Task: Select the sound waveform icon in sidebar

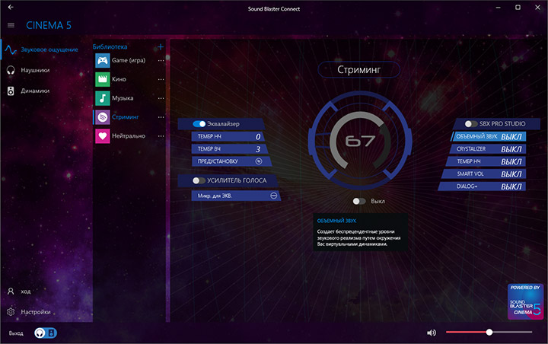Action: point(11,50)
